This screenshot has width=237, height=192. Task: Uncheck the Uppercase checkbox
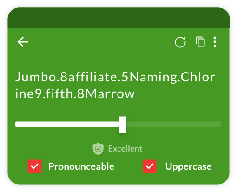(x=150, y=166)
